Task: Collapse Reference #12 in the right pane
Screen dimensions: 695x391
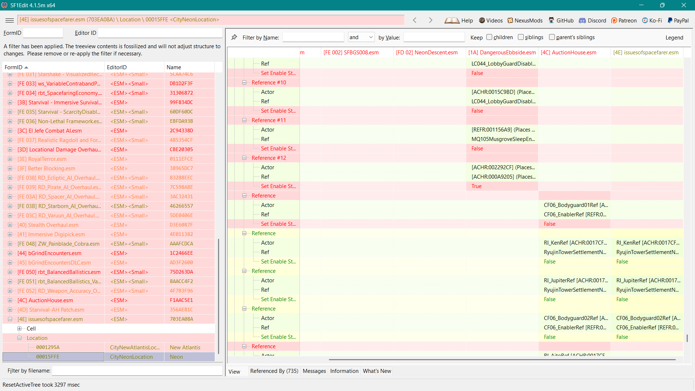Action: tap(245, 158)
